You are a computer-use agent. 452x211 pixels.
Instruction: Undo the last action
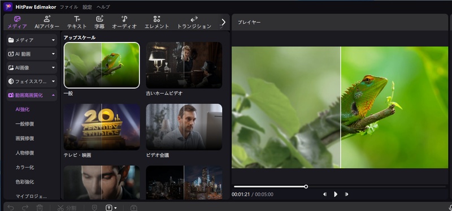pos(11,208)
